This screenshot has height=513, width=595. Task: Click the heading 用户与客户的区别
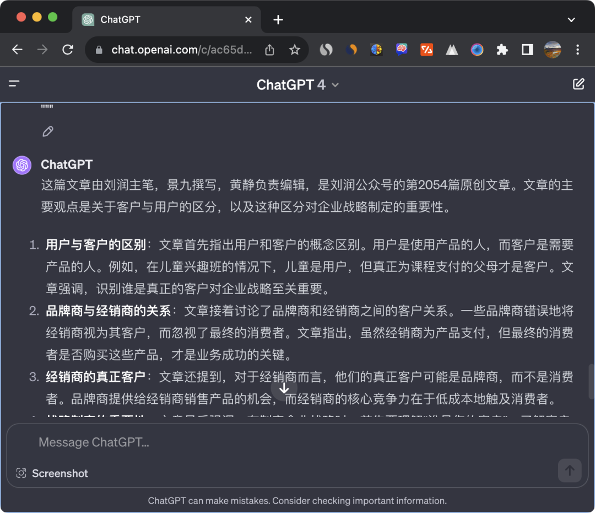point(96,245)
